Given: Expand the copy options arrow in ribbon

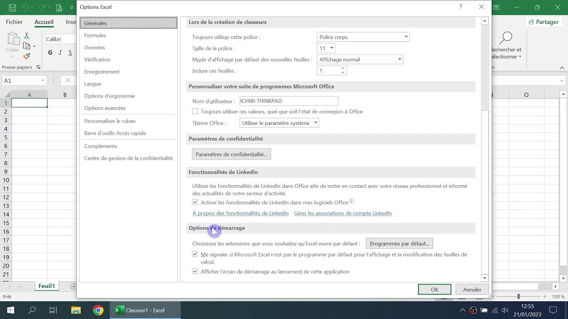Looking at the screenshot, I should click(34, 46).
